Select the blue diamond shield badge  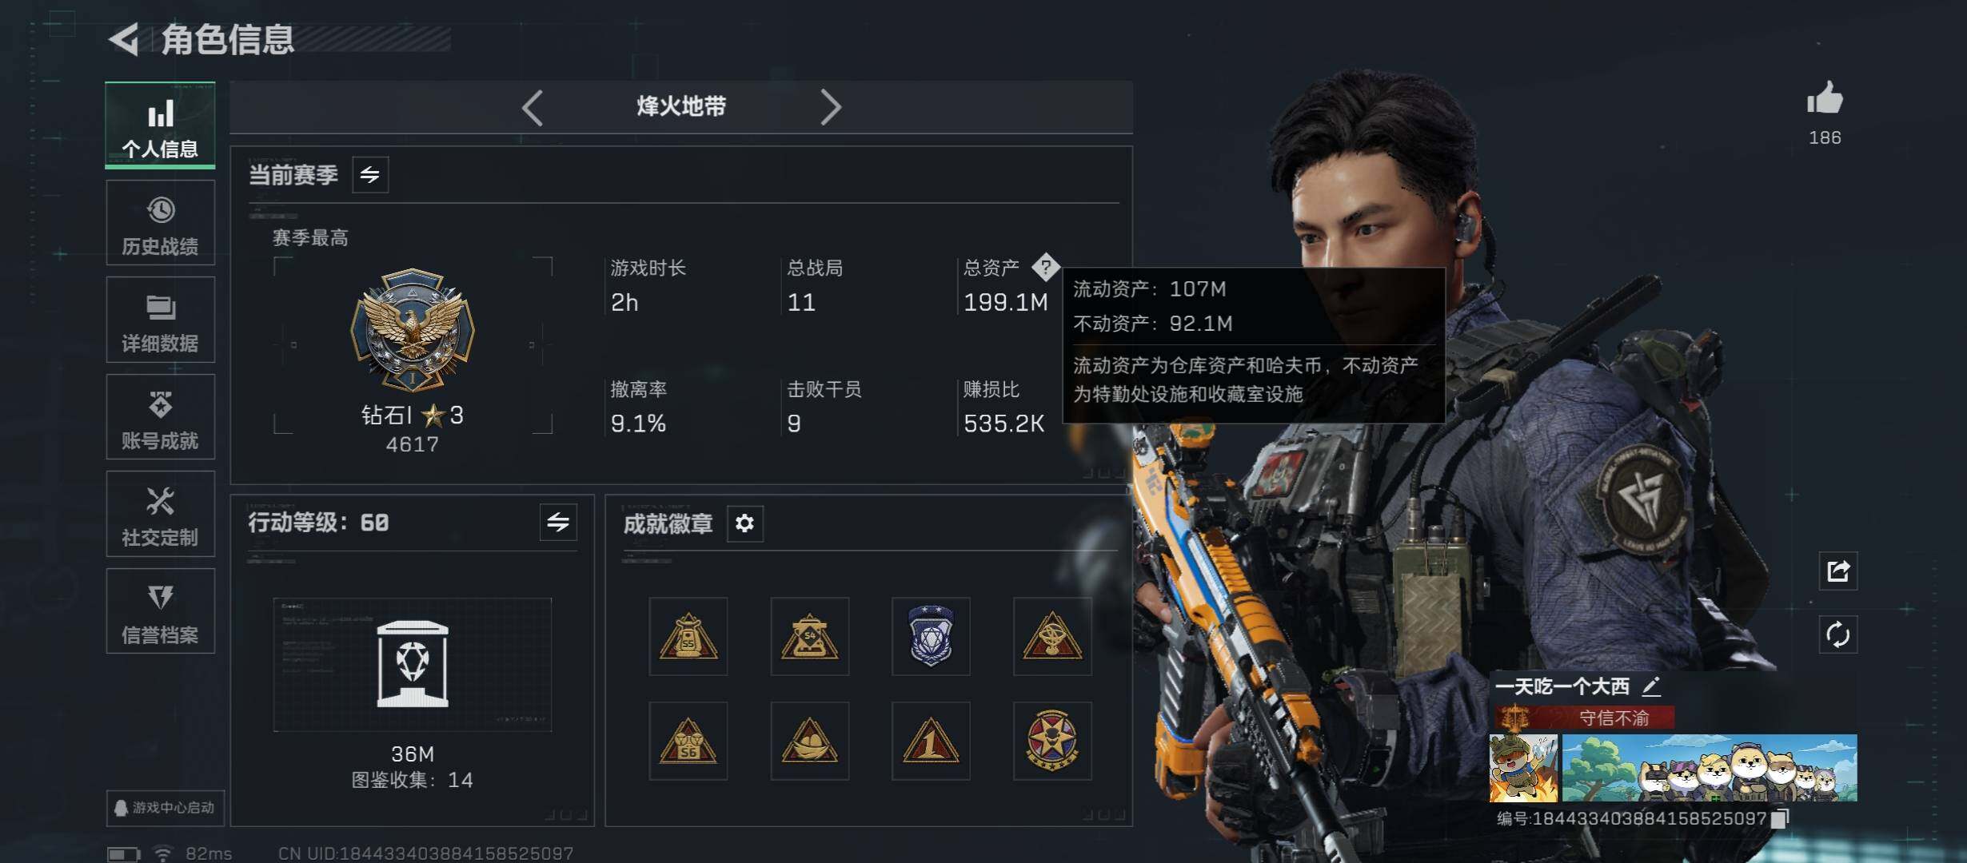(931, 636)
